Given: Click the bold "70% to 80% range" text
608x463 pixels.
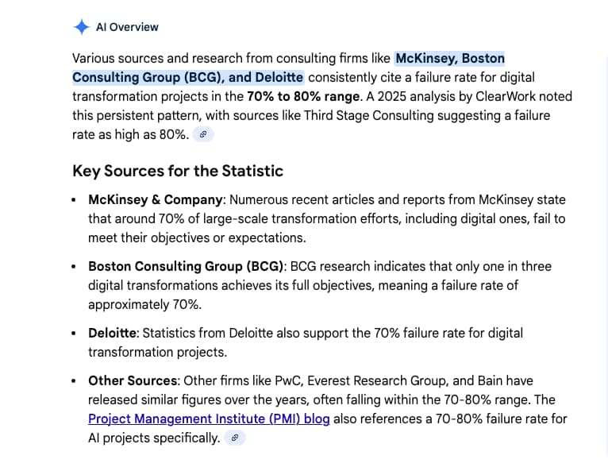Looking at the screenshot, I should pos(304,96).
